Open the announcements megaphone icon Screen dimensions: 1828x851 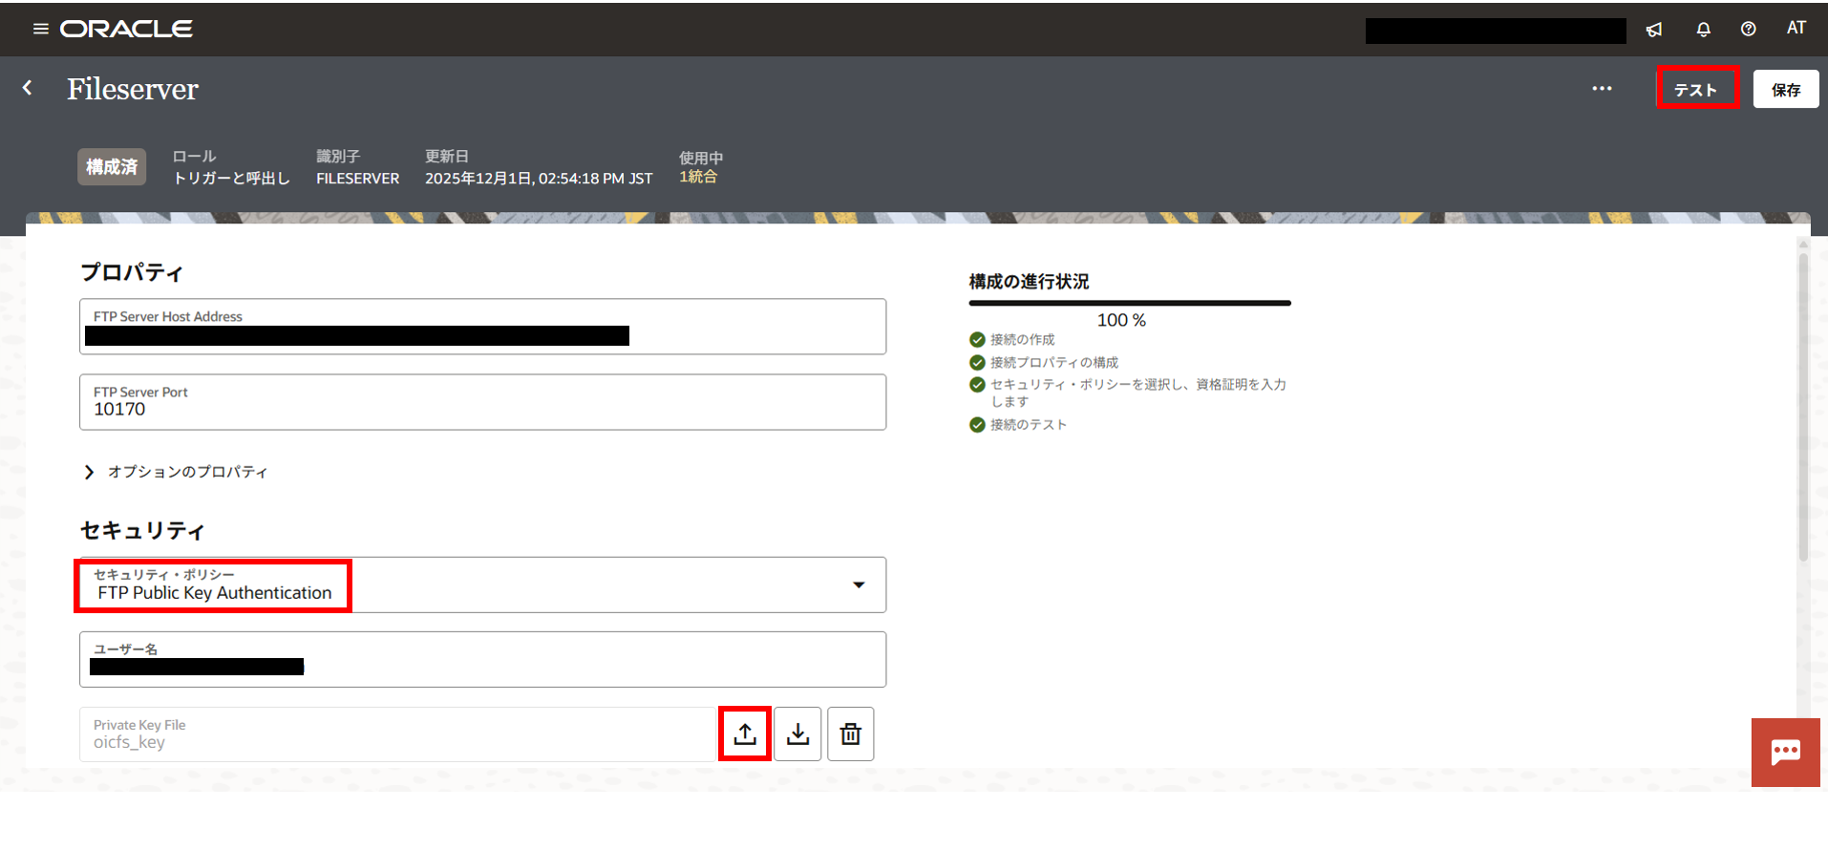(x=1654, y=30)
